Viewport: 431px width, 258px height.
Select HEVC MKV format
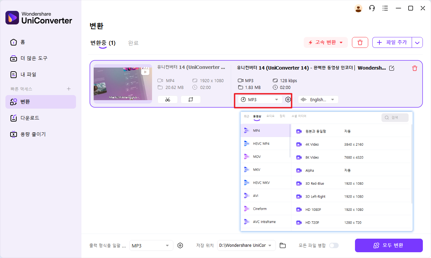265,183
